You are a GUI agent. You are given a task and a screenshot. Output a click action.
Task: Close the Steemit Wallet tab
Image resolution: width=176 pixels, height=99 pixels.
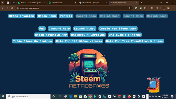click(x=75, y=2)
